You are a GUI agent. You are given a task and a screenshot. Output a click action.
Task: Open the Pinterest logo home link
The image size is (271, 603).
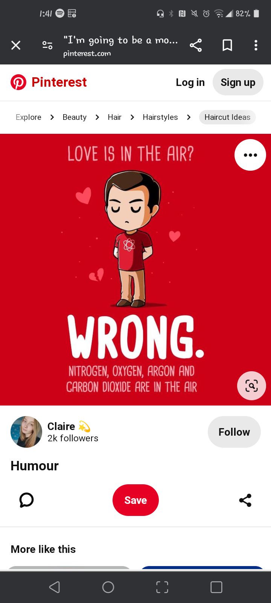[49, 82]
